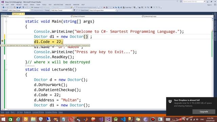Open the BUILD menu
The width and height of the screenshot is (217, 122).
coord(26,5)
